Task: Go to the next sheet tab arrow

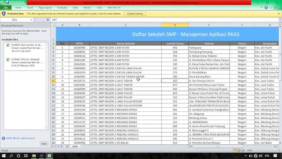Action: [x=58, y=147]
